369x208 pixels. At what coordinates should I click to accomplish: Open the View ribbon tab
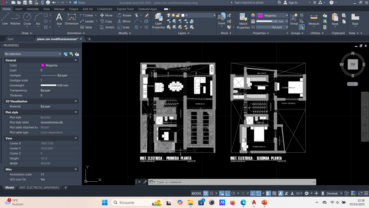46,9
